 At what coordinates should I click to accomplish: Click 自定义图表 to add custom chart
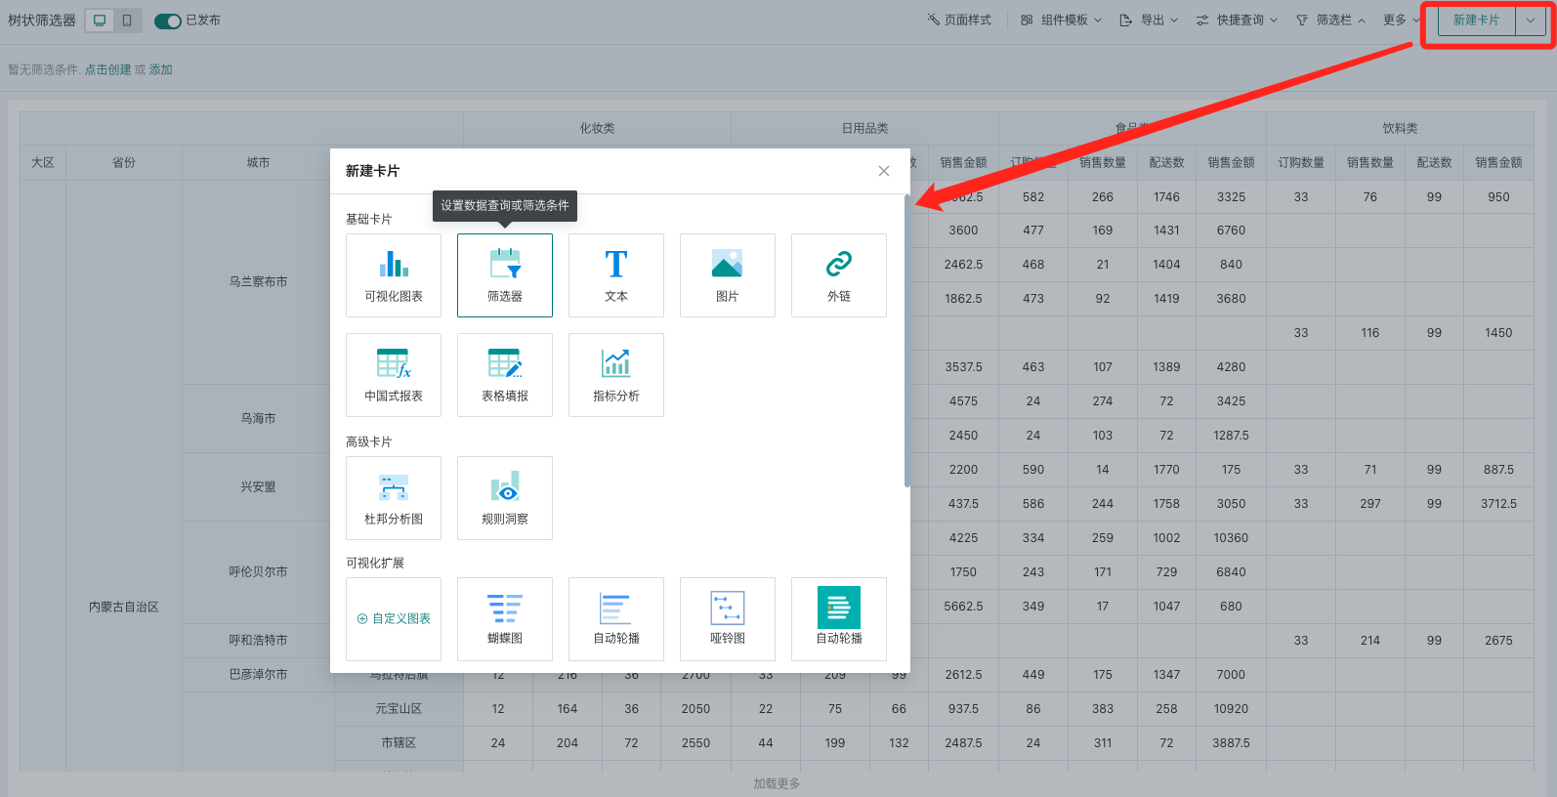click(x=394, y=619)
